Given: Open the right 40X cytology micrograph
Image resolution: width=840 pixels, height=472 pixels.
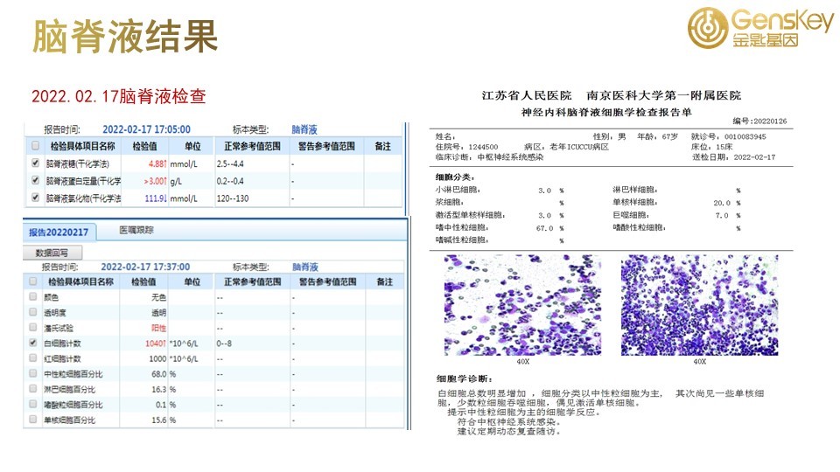Looking at the screenshot, I should pyautogui.click(x=699, y=305).
